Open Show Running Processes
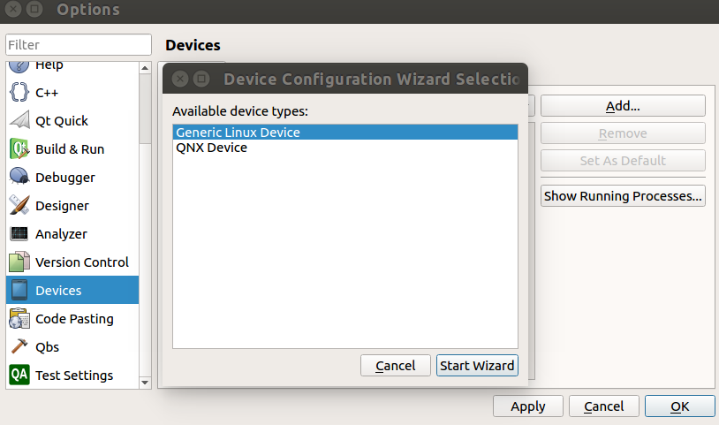The image size is (719, 425). click(x=623, y=196)
